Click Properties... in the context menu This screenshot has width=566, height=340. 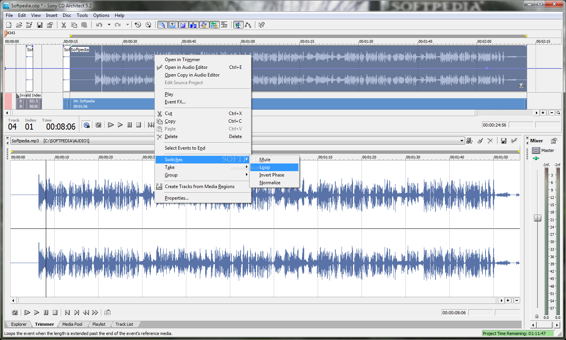tap(203, 198)
